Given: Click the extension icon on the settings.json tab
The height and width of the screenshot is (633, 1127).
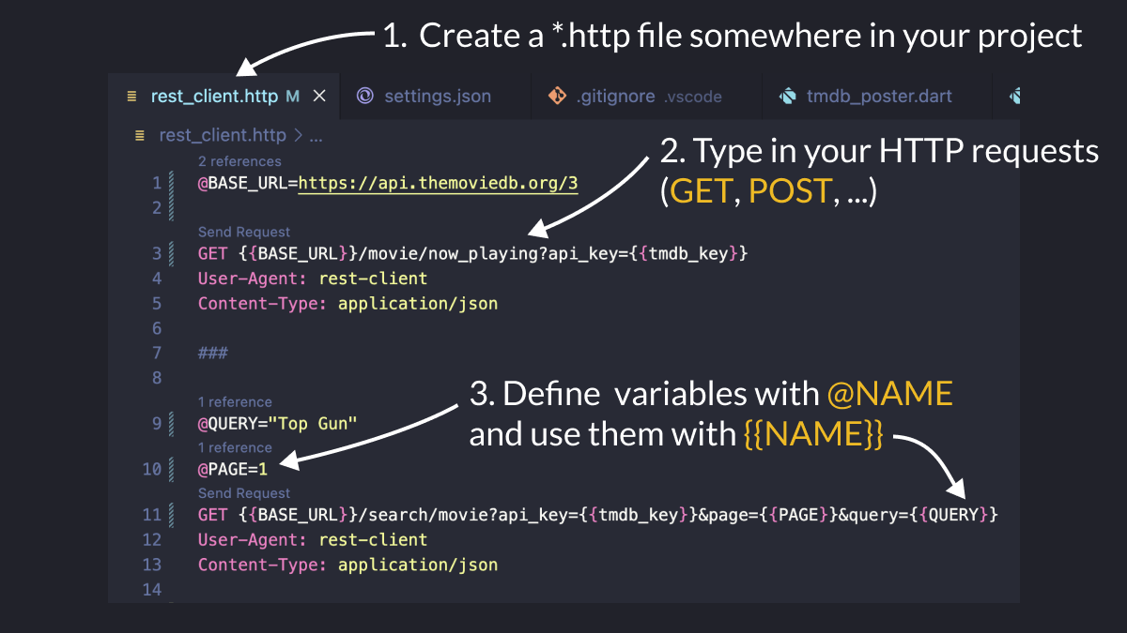Looking at the screenshot, I should (364, 96).
